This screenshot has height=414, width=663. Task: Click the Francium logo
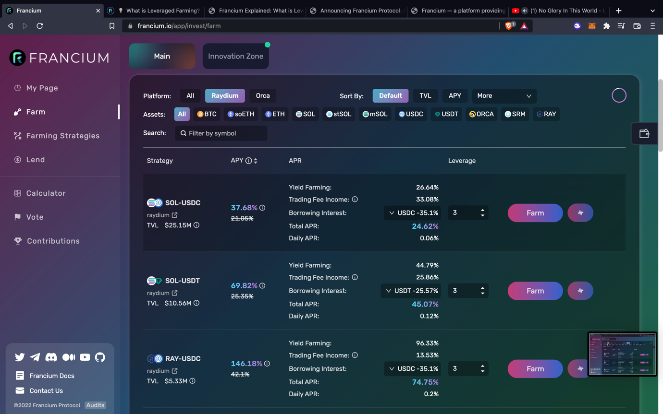[x=60, y=58]
